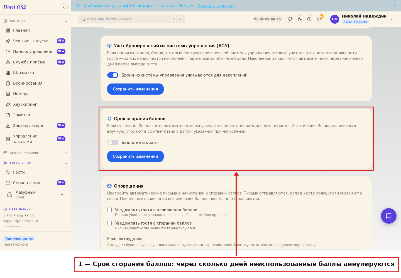
Task: Check Уведомлять гостя о начислении баллов
Action: click(x=109, y=210)
